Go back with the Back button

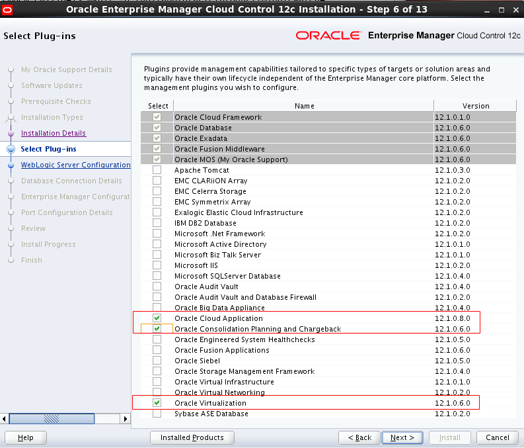pos(359,437)
